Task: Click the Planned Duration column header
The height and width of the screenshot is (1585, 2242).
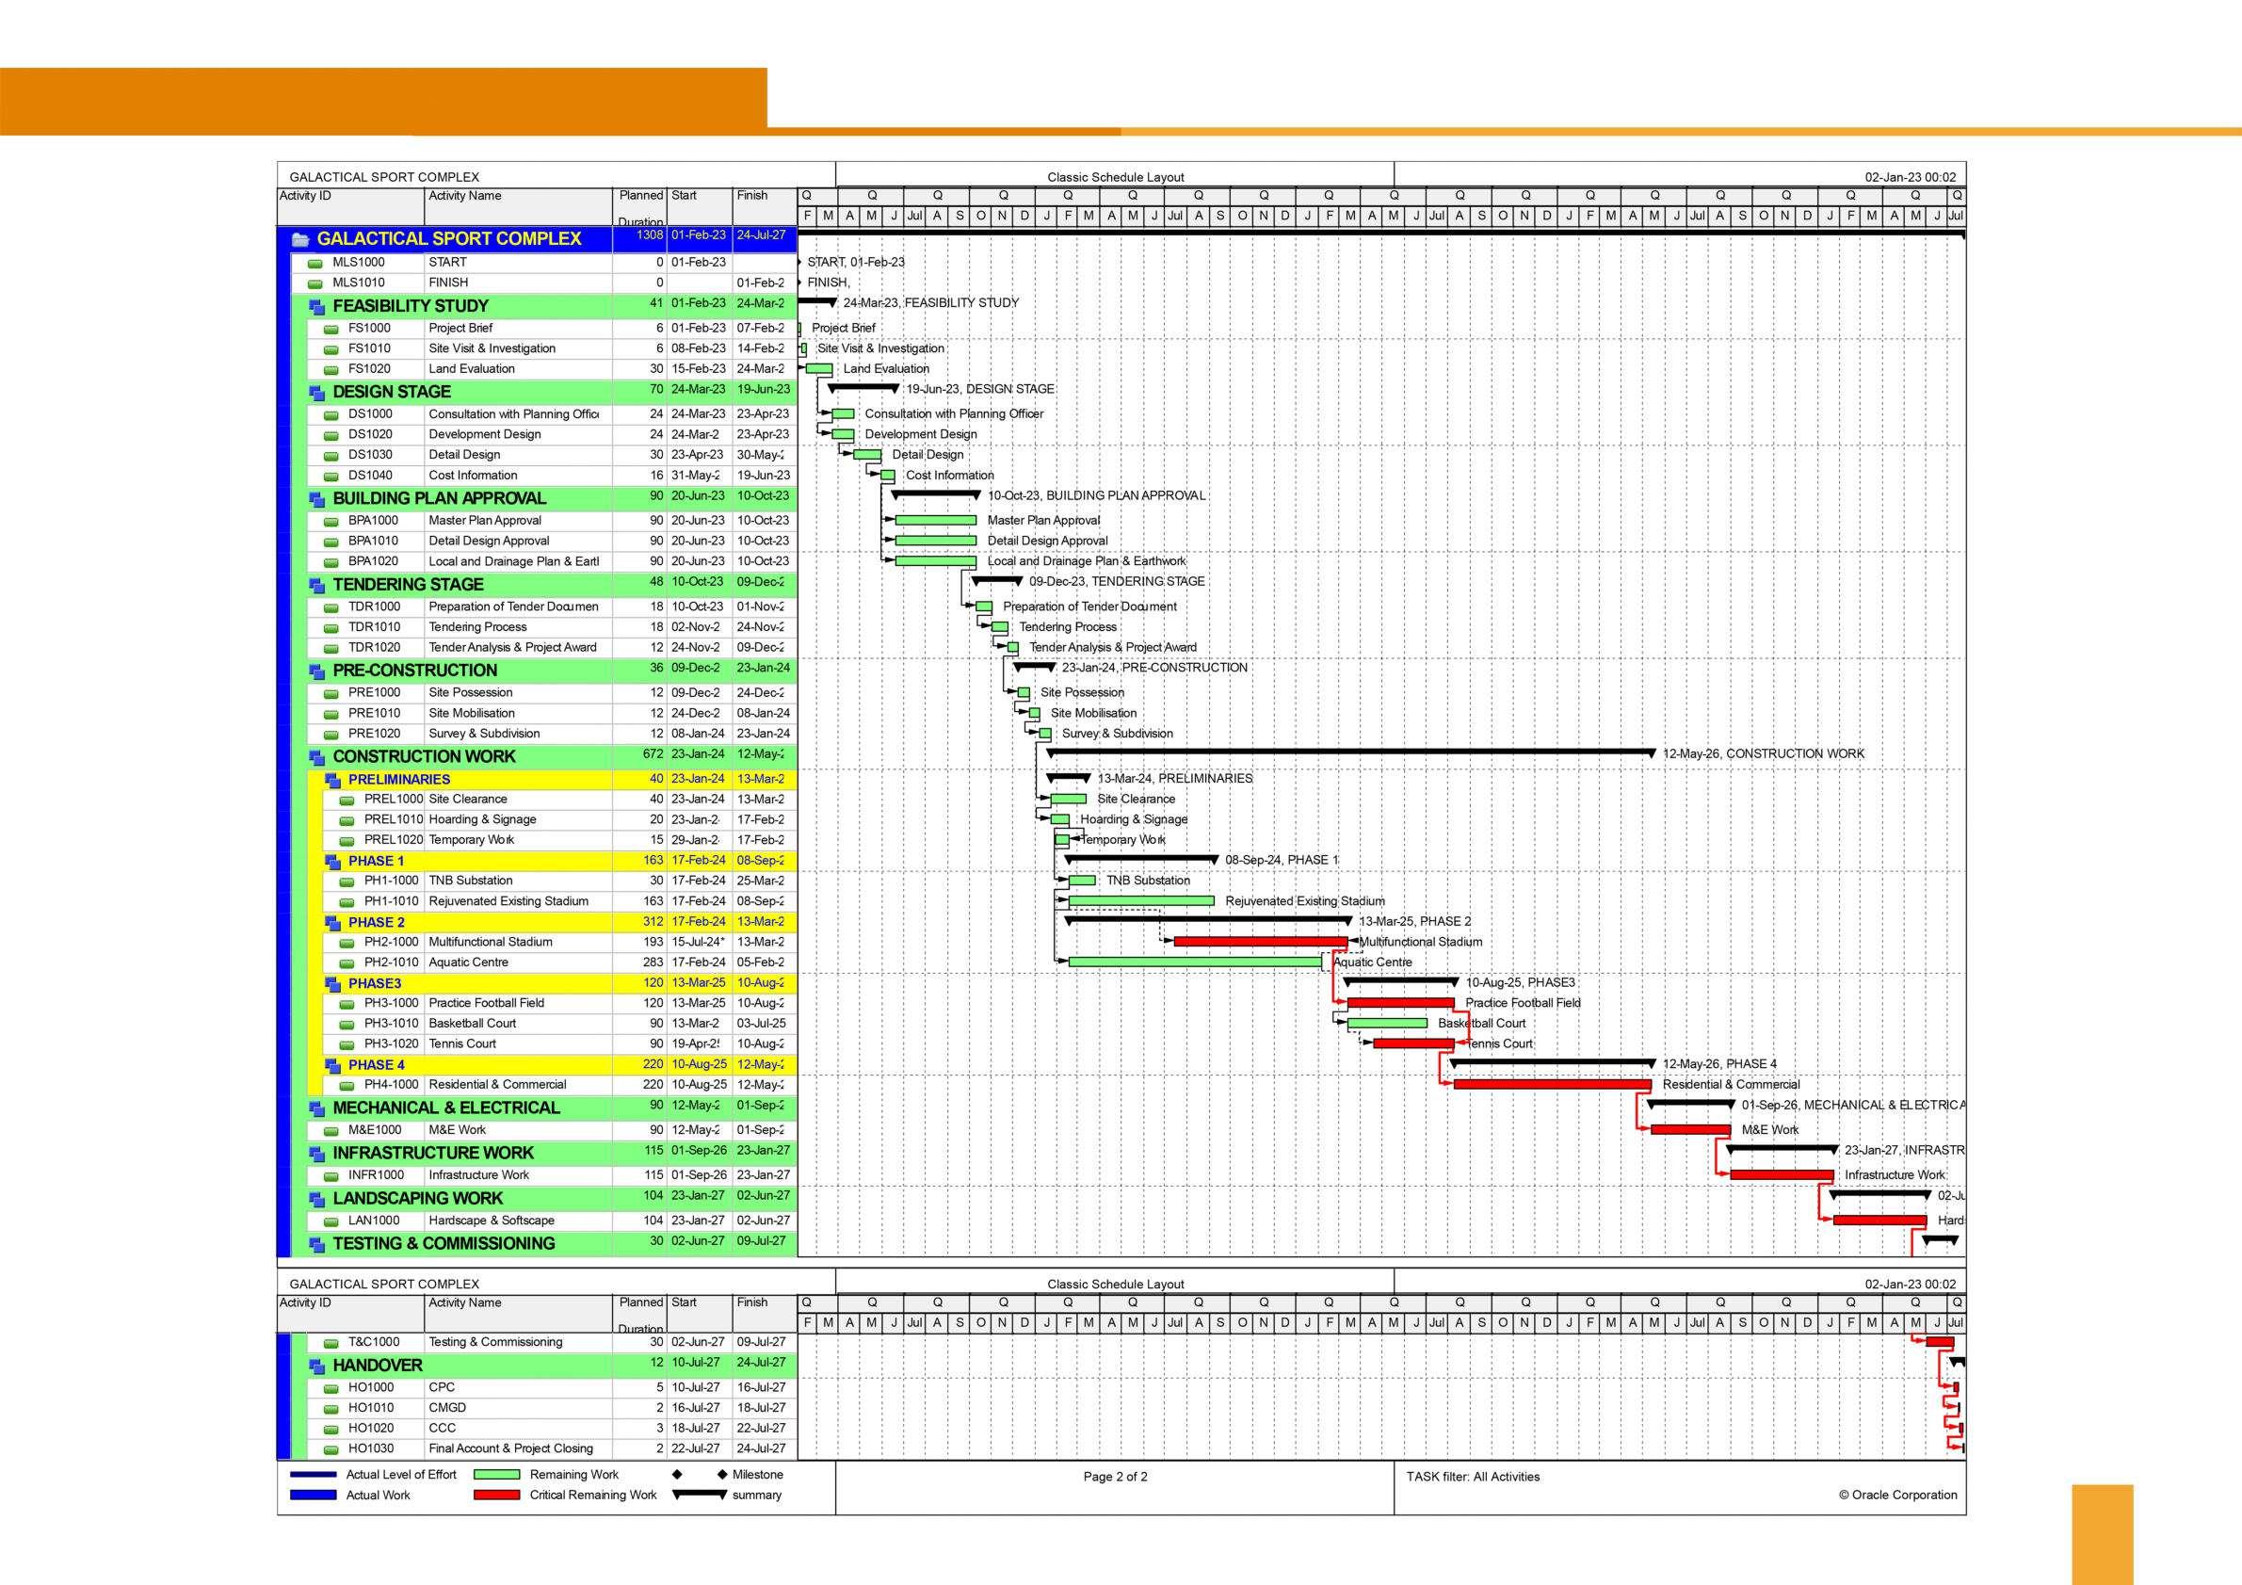Action: click(x=639, y=207)
